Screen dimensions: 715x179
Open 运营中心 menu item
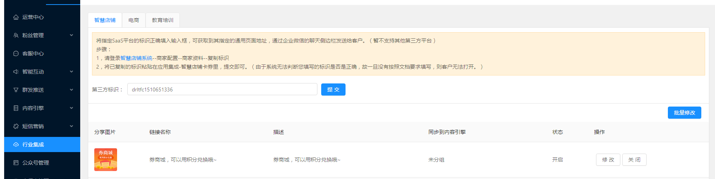(42, 17)
